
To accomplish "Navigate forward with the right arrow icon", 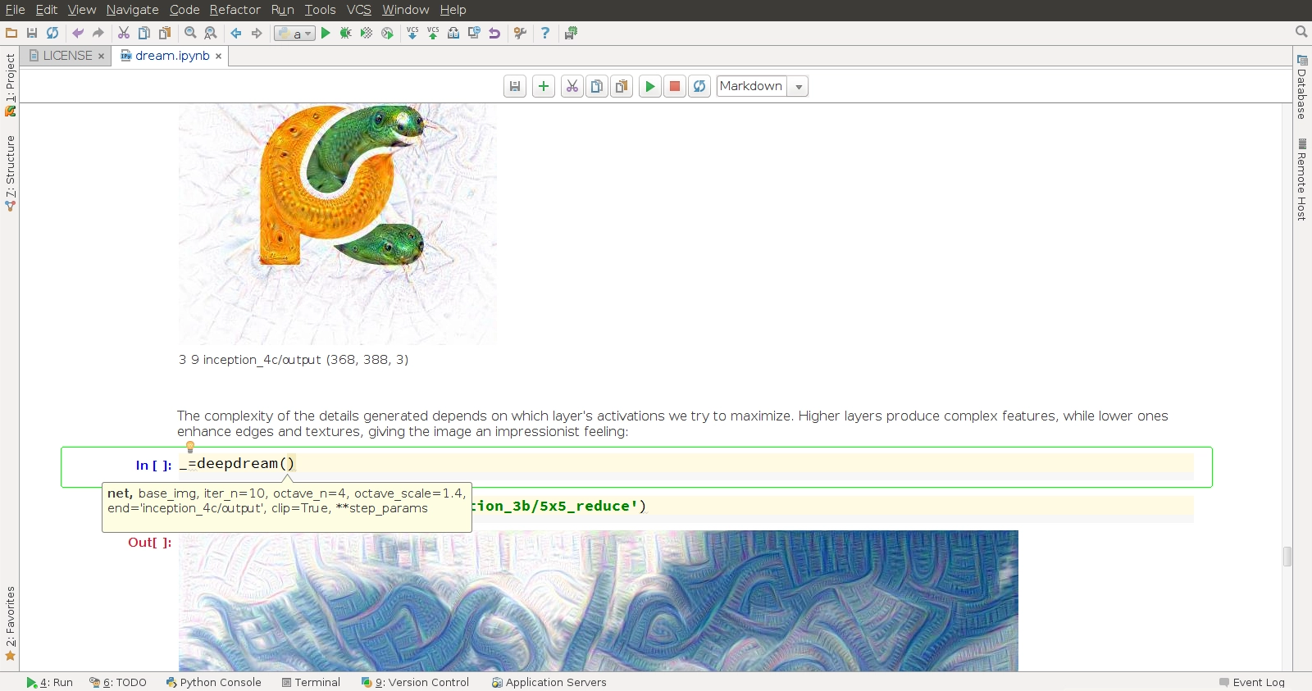I will [x=257, y=33].
